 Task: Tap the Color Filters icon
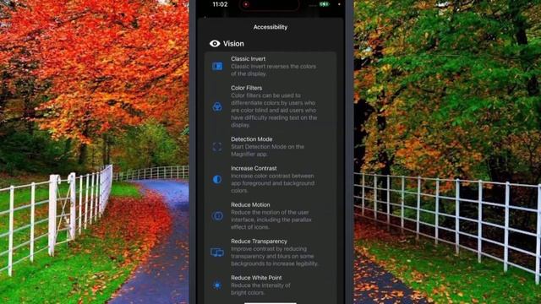coord(217,106)
